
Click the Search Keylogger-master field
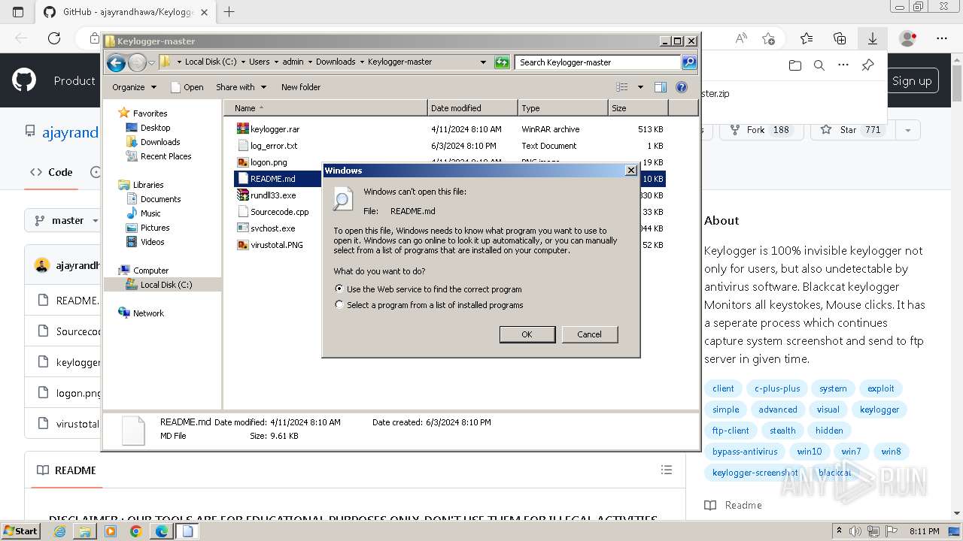point(598,62)
